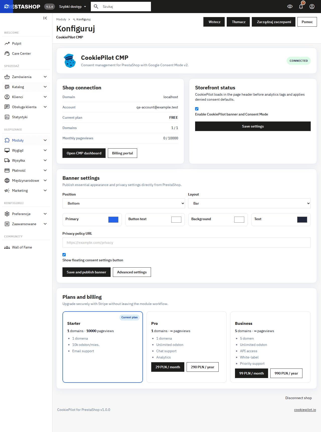
Task: Click the CookiePilot cookie logo
Action: tap(70, 61)
